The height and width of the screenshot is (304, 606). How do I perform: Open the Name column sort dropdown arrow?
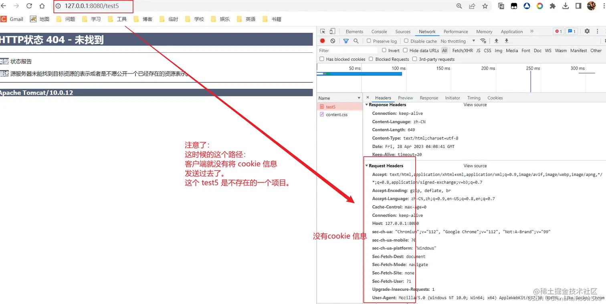359,98
